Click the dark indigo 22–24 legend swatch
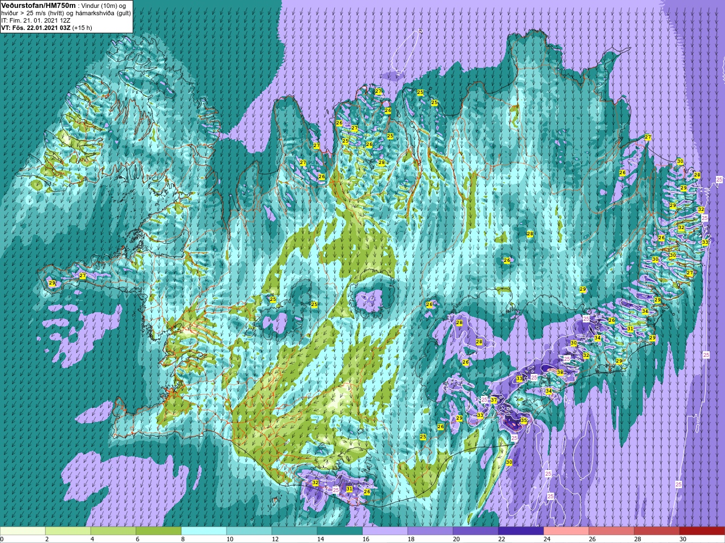 point(521,531)
